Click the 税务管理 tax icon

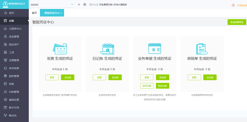click(x=6, y=76)
